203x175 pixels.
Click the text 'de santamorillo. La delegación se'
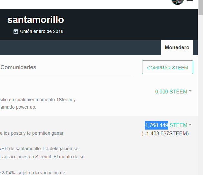(44, 149)
